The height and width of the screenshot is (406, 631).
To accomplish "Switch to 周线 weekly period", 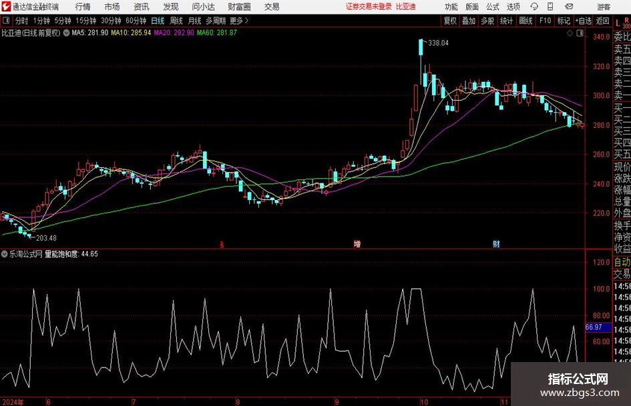I will [176, 21].
